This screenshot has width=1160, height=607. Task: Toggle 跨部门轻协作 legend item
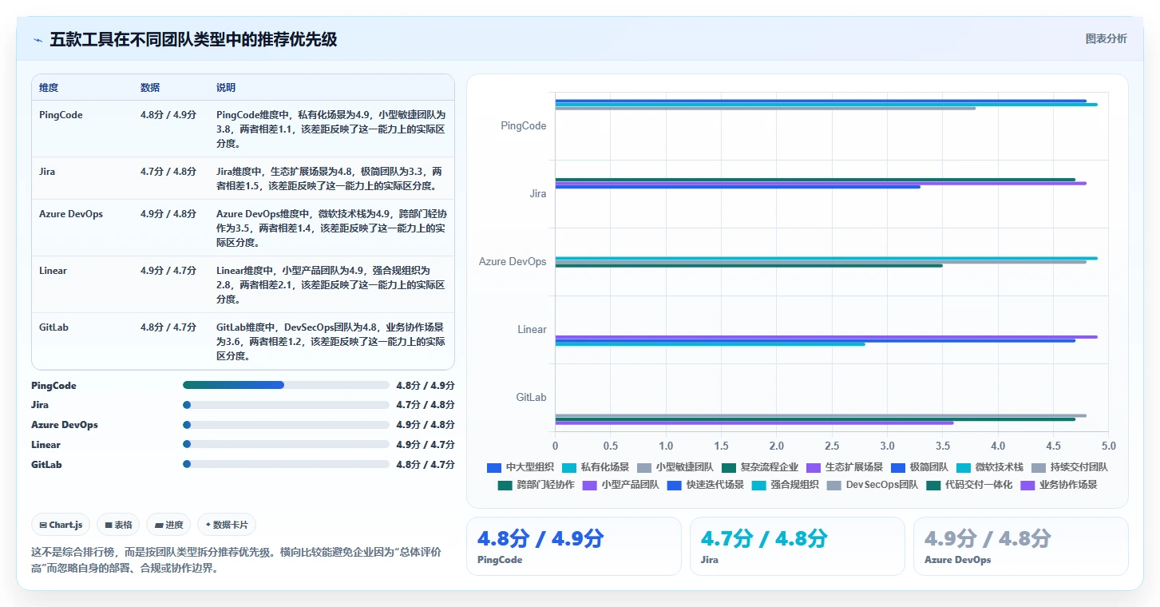(536, 485)
